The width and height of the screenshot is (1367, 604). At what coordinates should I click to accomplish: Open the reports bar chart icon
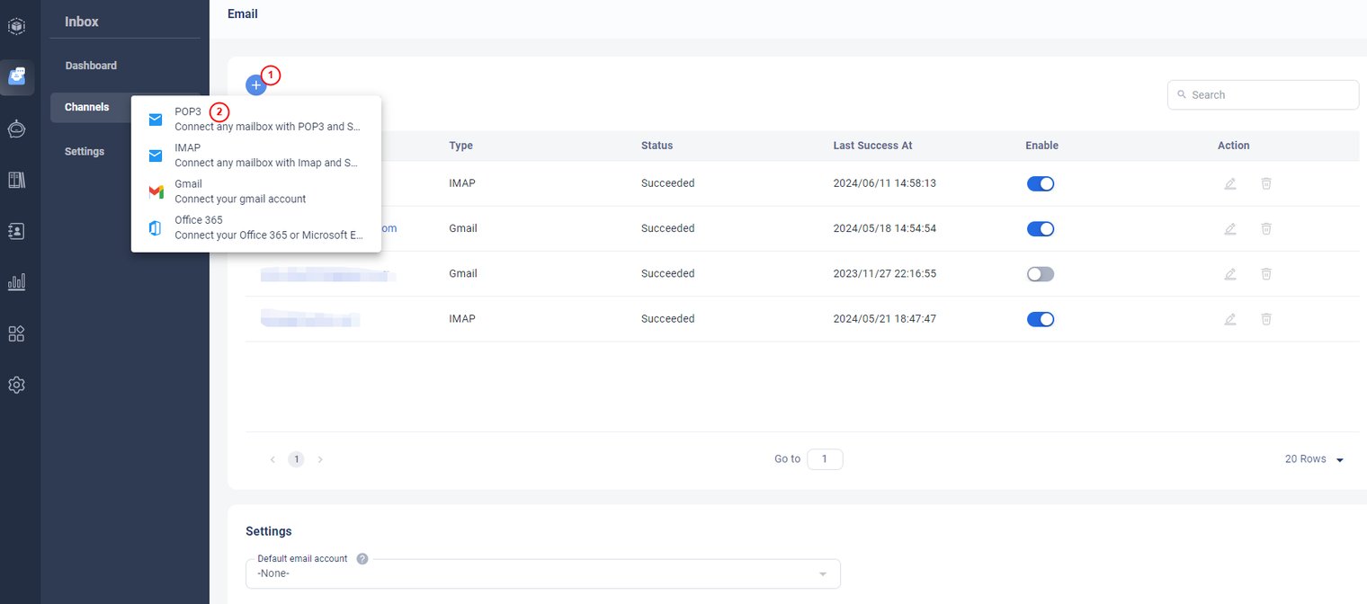coord(17,282)
